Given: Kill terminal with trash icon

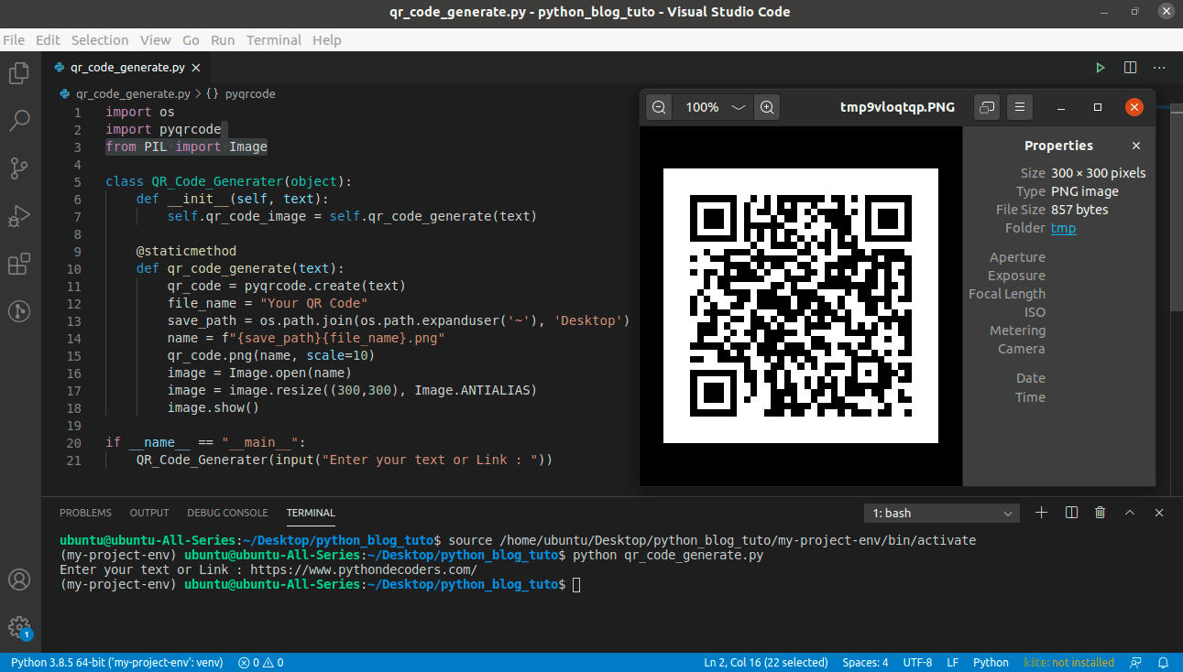Looking at the screenshot, I should pyautogui.click(x=1101, y=513).
